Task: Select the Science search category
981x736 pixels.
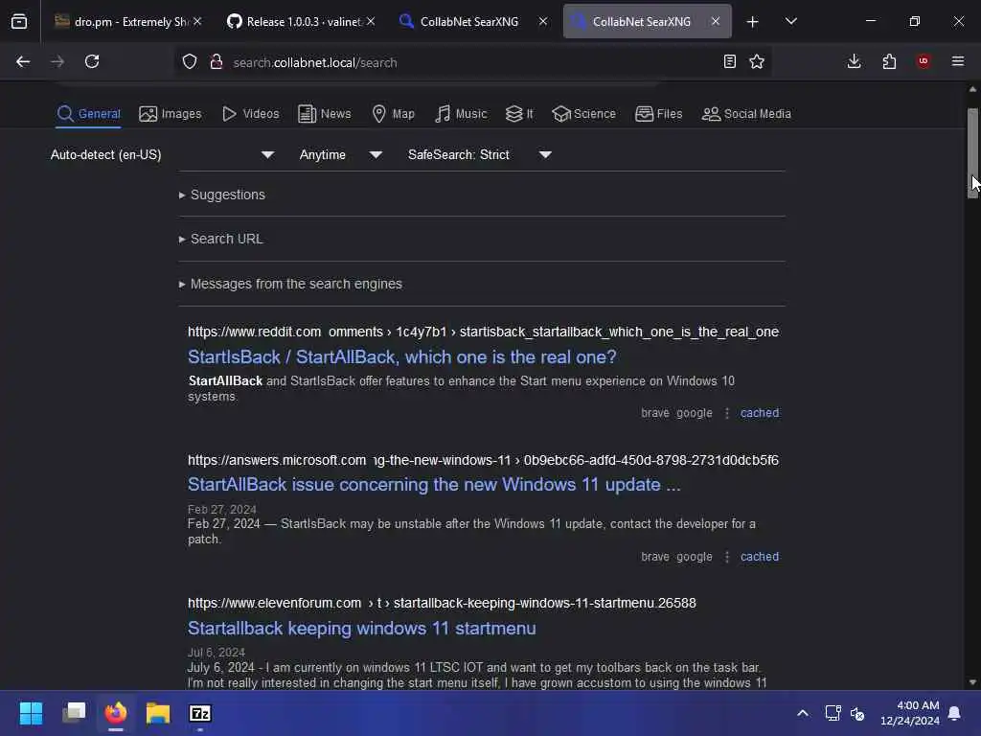Action: tap(583, 114)
